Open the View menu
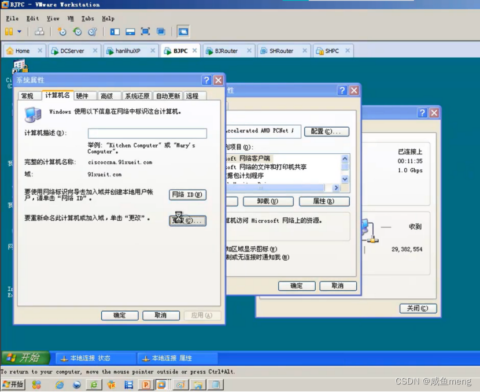Screen dimensions: 480x392 coord(53,19)
